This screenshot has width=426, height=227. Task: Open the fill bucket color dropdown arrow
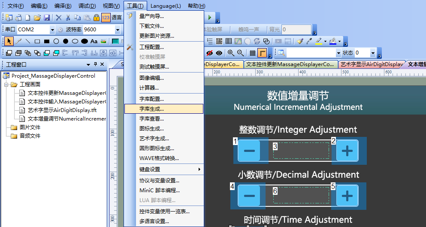340,41
